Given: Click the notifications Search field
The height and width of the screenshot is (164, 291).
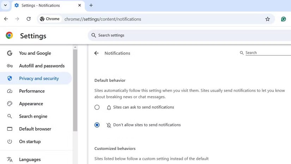Looking at the screenshot, I should (x=266, y=53).
